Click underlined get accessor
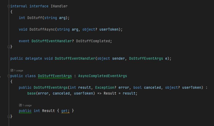 pos(64,111)
